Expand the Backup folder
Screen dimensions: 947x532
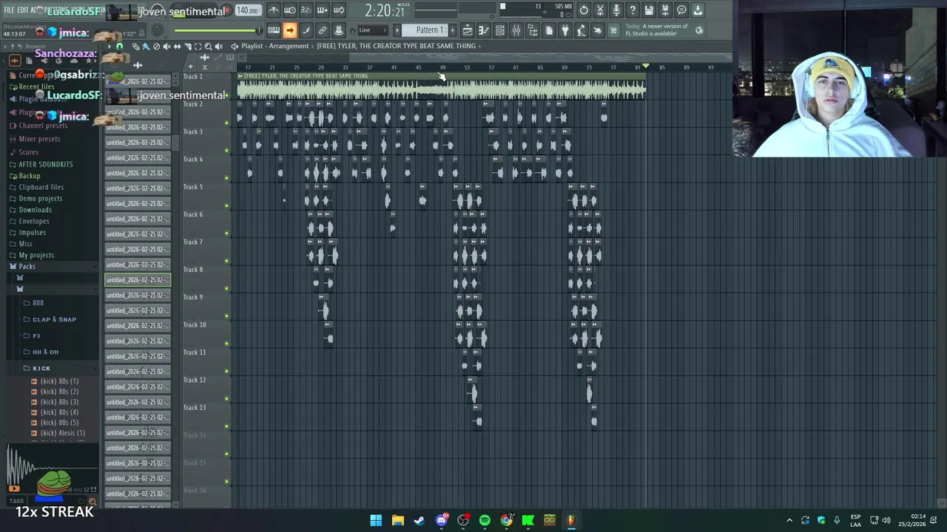(x=30, y=176)
